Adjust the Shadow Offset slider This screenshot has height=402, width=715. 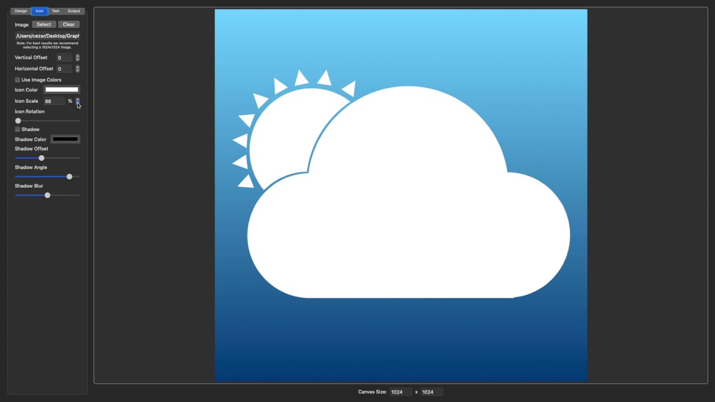(41, 158)
